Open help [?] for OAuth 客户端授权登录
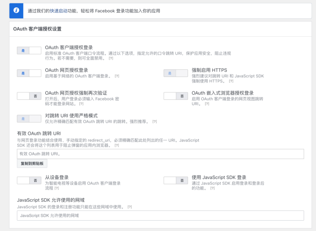The image size is (316, 231). pos(111,59)
